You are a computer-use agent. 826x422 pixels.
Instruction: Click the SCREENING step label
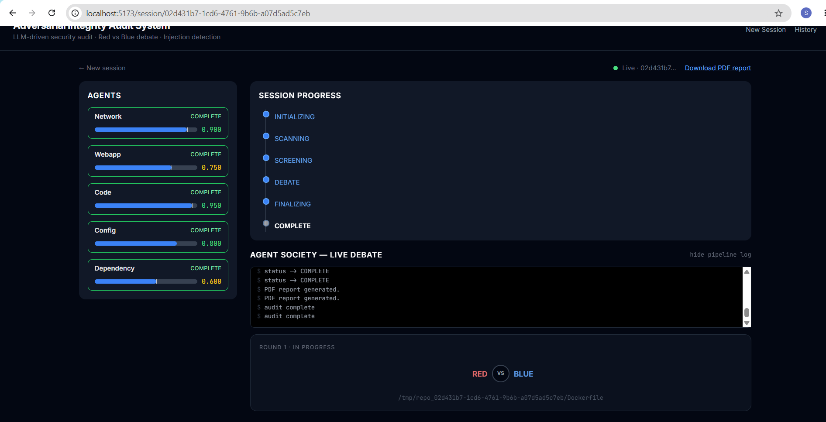(x=293, y=161)
